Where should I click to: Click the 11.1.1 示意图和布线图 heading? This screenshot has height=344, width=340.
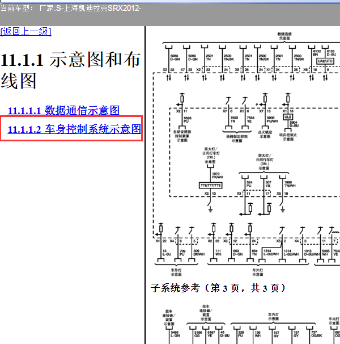pos(70,70)
